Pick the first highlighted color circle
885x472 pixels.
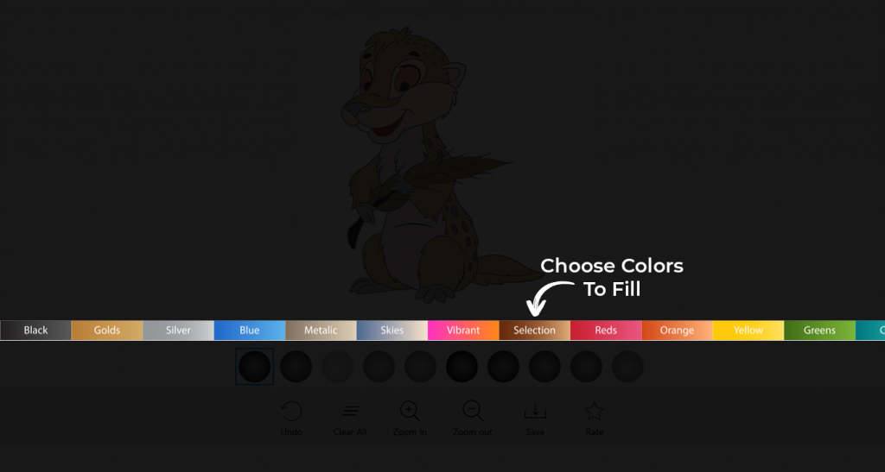[x=255, y=367]
